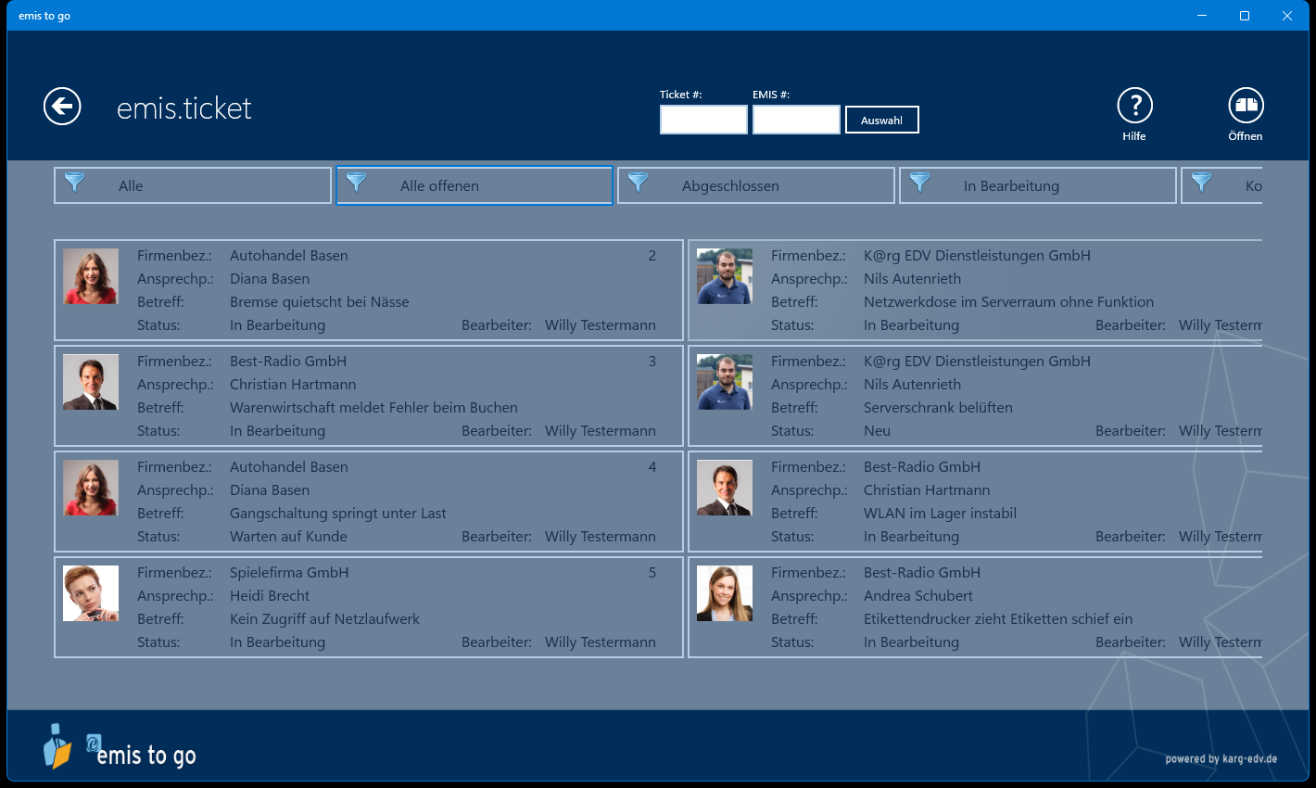
Task: Open ticket Serverschrank belüften
Action: point(975,396)
